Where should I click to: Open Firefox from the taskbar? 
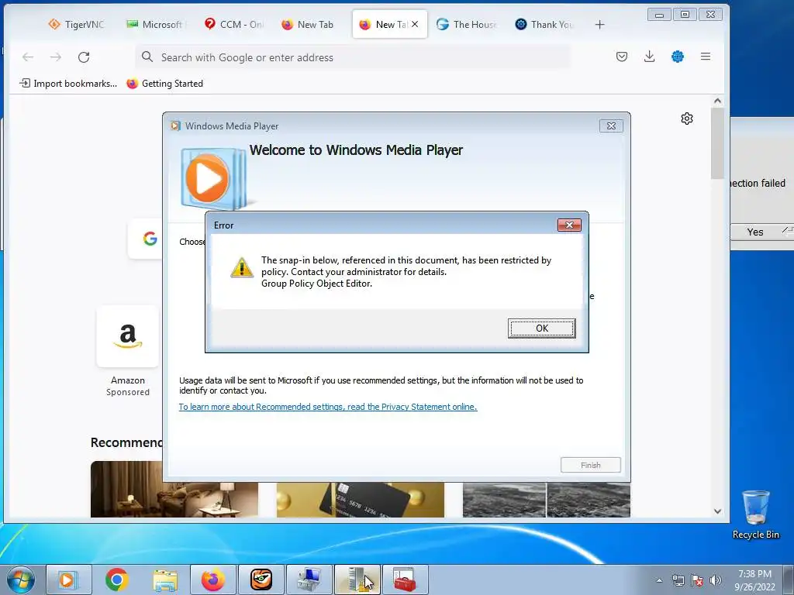(213, 580)
